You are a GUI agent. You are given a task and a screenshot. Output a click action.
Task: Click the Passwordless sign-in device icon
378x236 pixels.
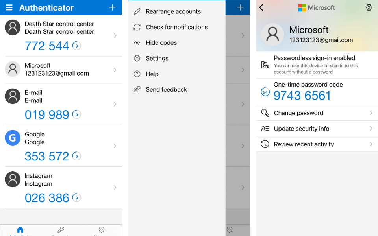pyautogui.click(x=265, y=65)
